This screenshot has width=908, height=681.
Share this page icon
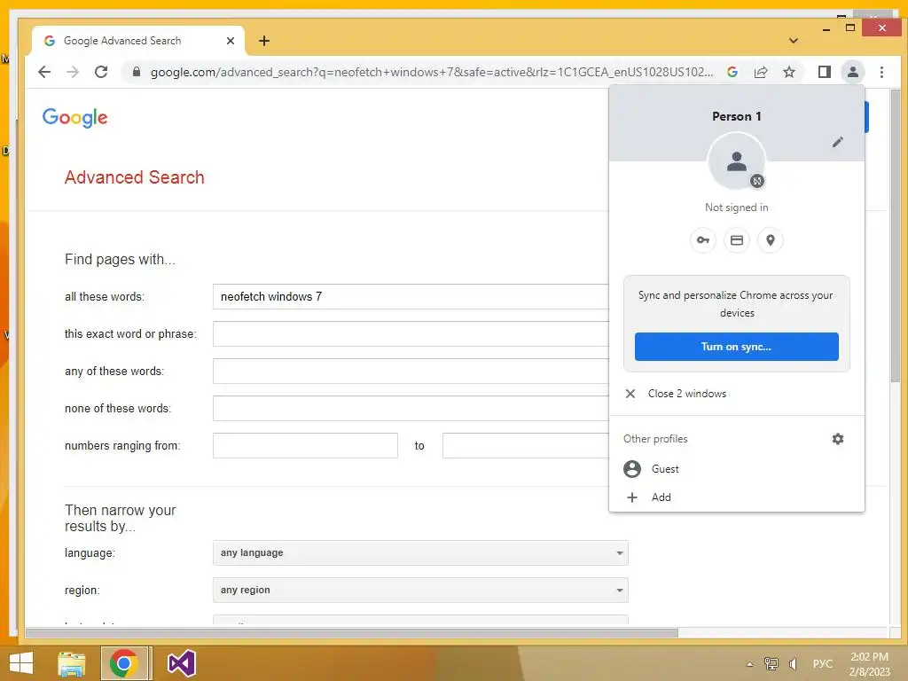click(x=761, y=72)
